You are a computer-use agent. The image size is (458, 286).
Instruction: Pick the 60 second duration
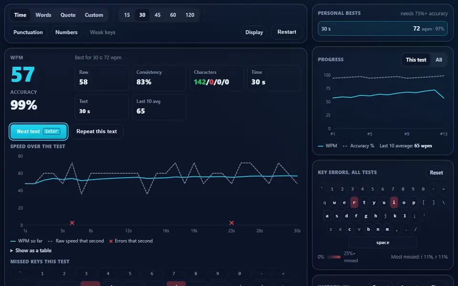click(x=173, y=15)
